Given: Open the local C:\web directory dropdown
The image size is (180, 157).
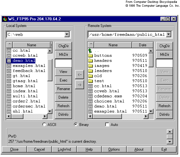Looking at the screenshot, I should (x=67, y=34).
